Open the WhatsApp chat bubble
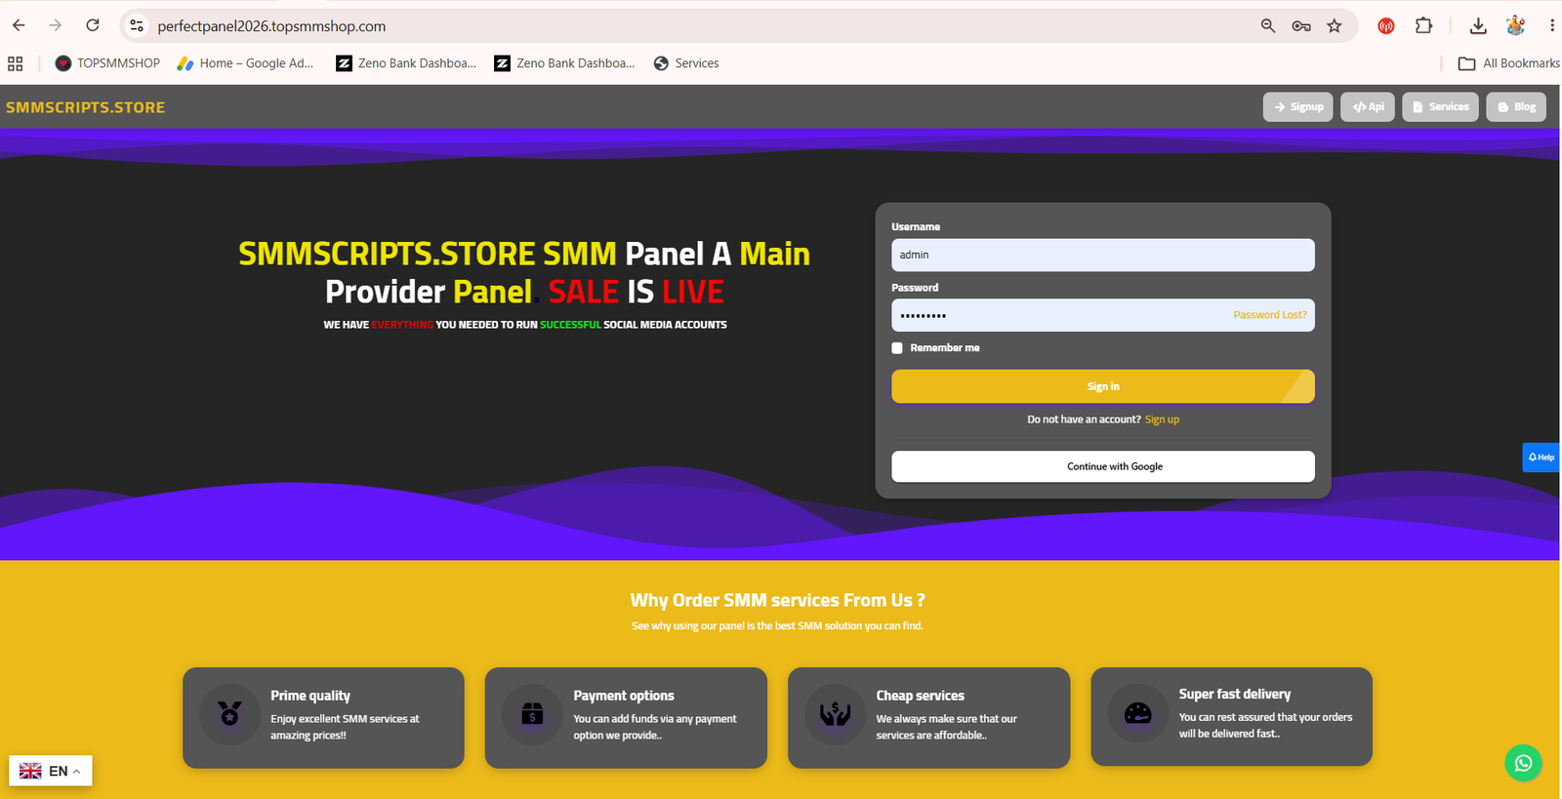 pos(1523,763)
